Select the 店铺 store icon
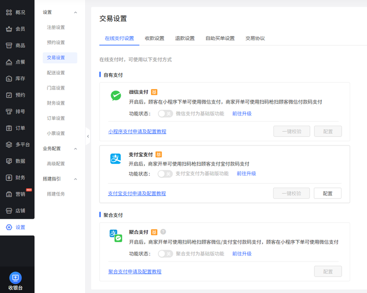 (9, 211)
